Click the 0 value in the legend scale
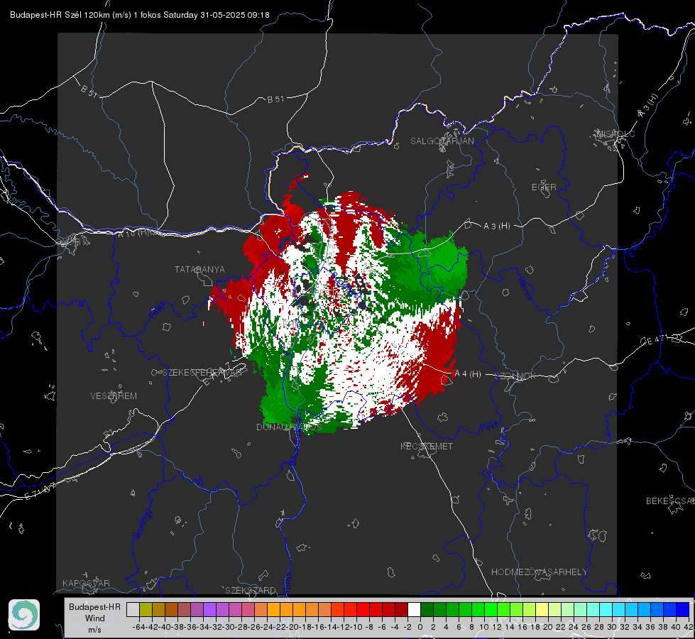Screen dimensions: 695x639 [x=420, y=627]
